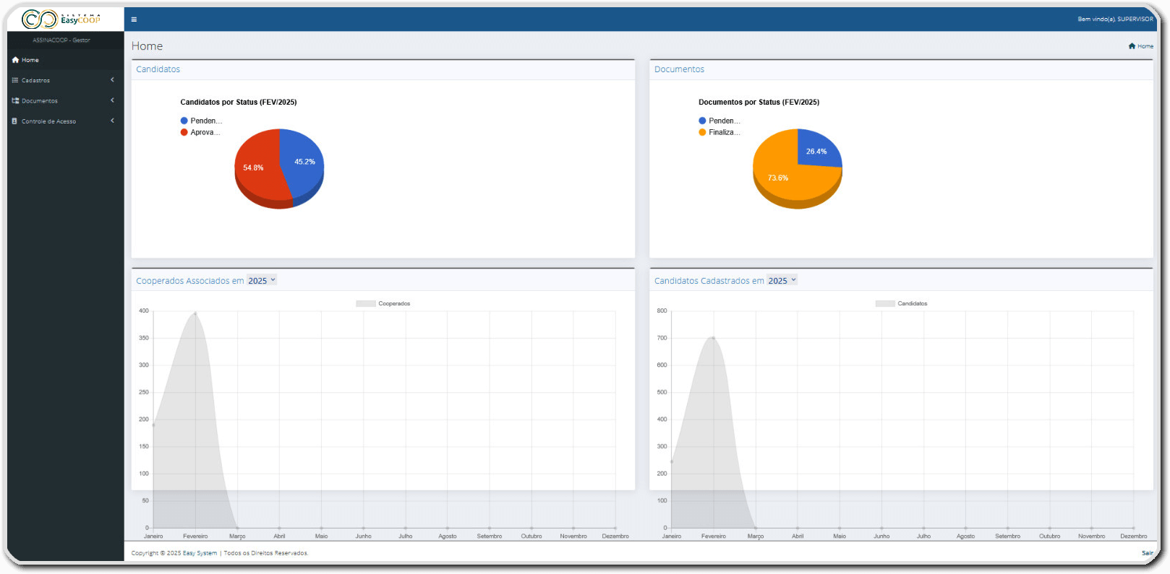Toggle Aprova... legend in Candidatos chart
The image size is (1170, 574).
pyautogui.click(x=200, y=132)
